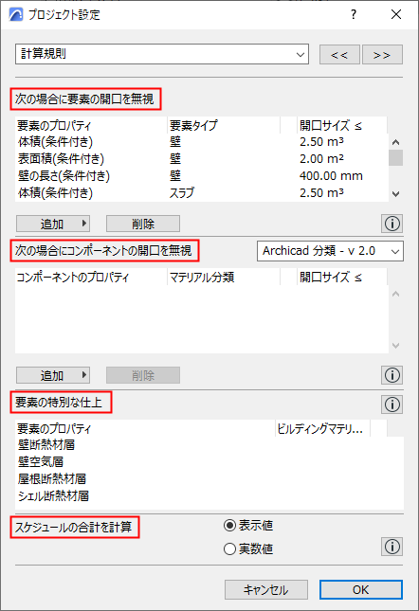Close the プロジェクト設定 dialog
The width and height of the screenshot is (419, 611).
396,14
